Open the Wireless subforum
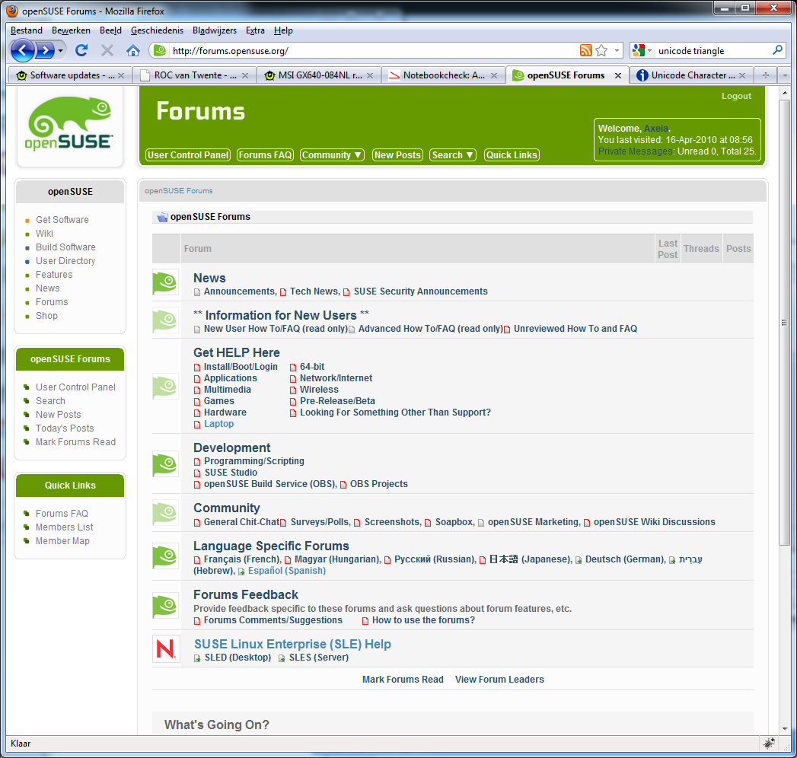The height and width of the screenshot is (758, 797). coord(319,390)
